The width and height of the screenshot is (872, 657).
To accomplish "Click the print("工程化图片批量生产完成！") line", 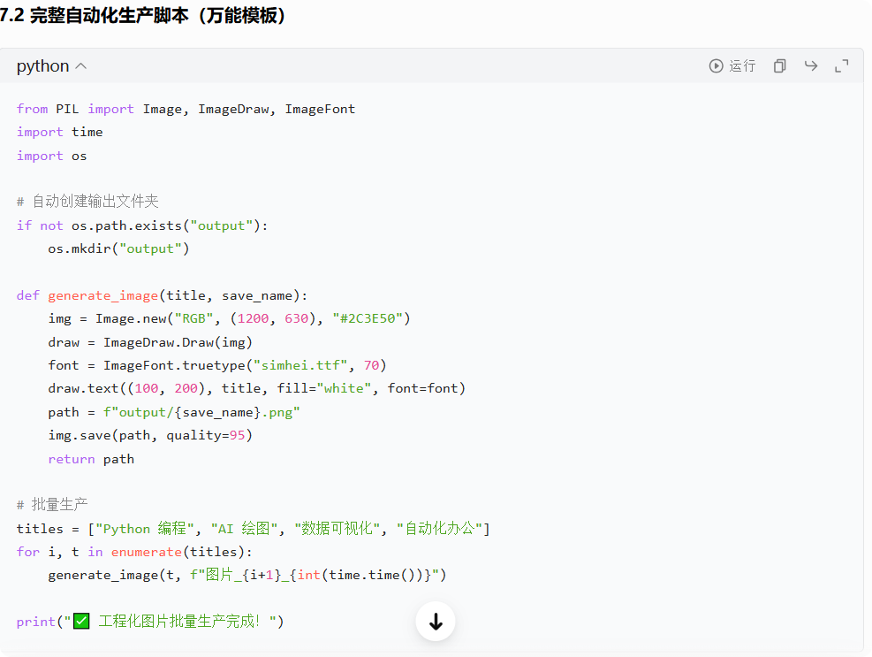I will click(150, 622).
